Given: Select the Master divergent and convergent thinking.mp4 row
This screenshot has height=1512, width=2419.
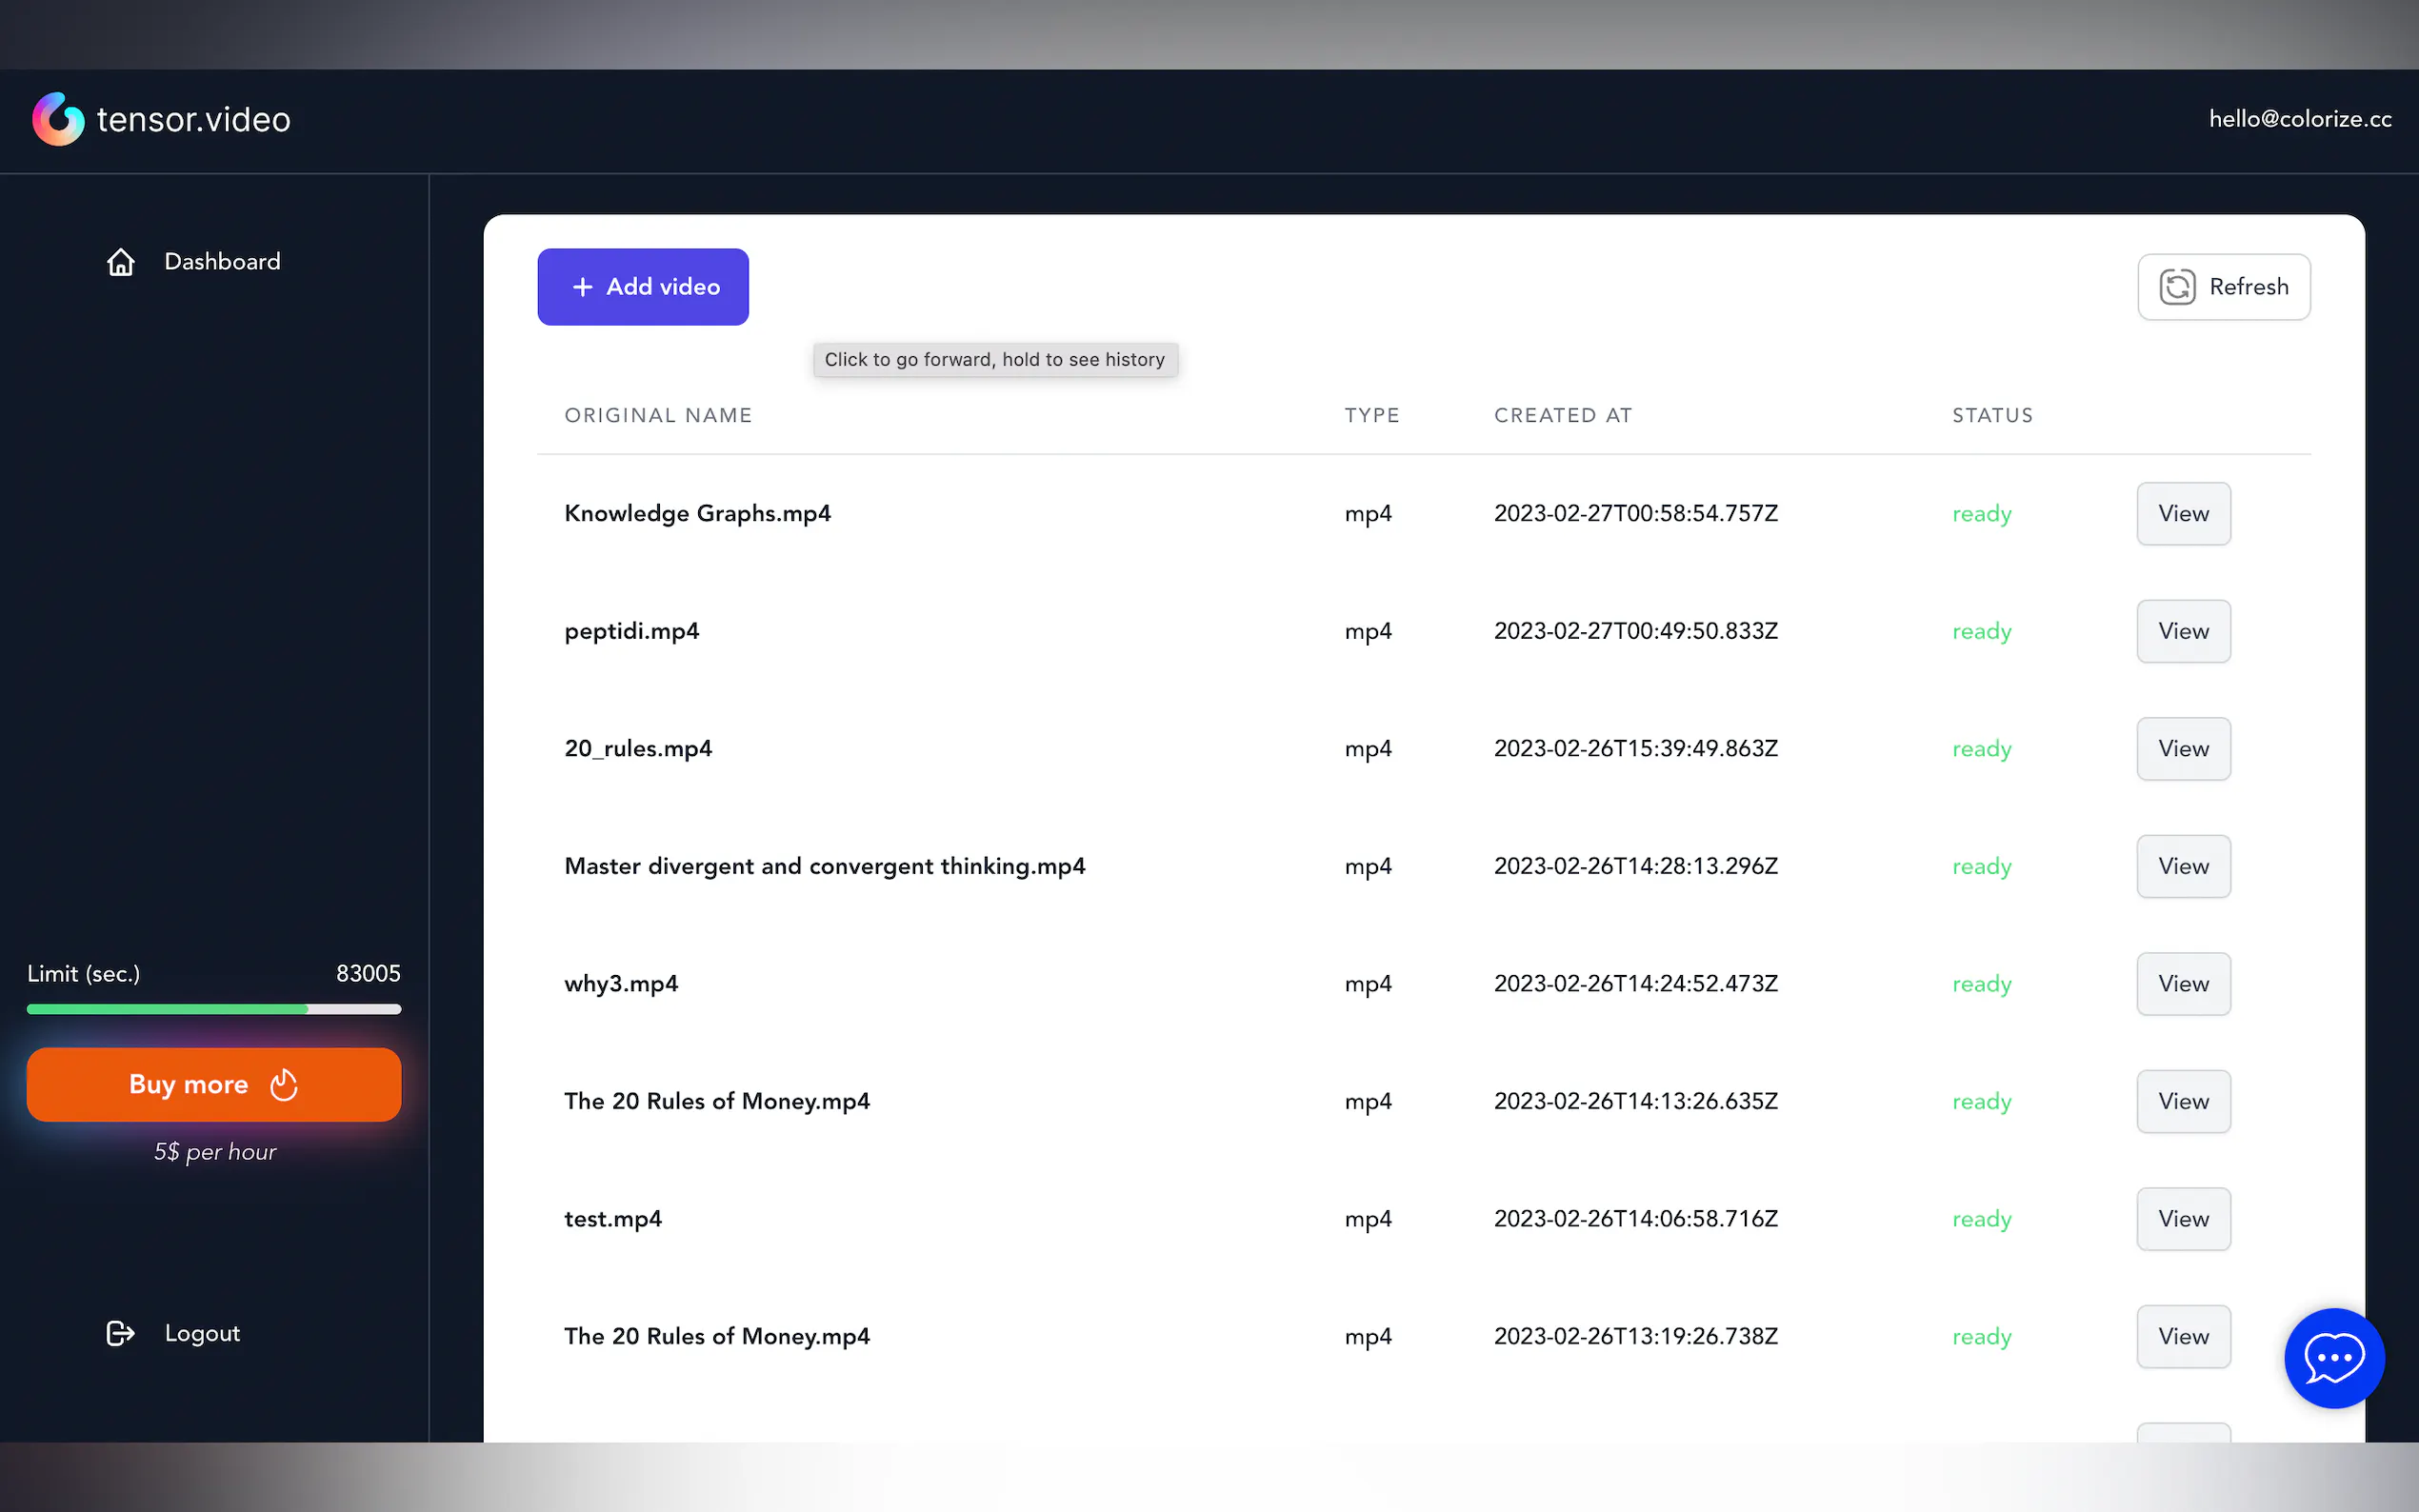Looking at the screenshot, I should (x=824, y=866).
